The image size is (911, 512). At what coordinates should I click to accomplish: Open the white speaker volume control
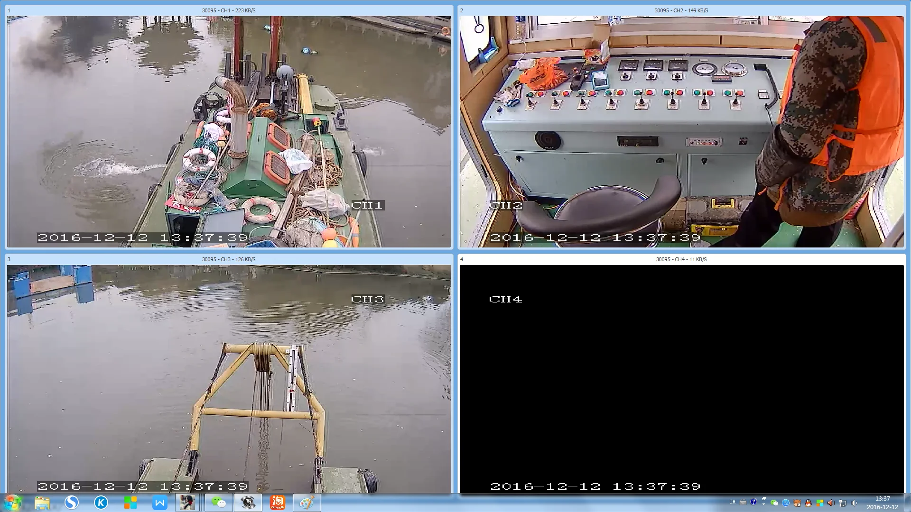click(855, 503)
